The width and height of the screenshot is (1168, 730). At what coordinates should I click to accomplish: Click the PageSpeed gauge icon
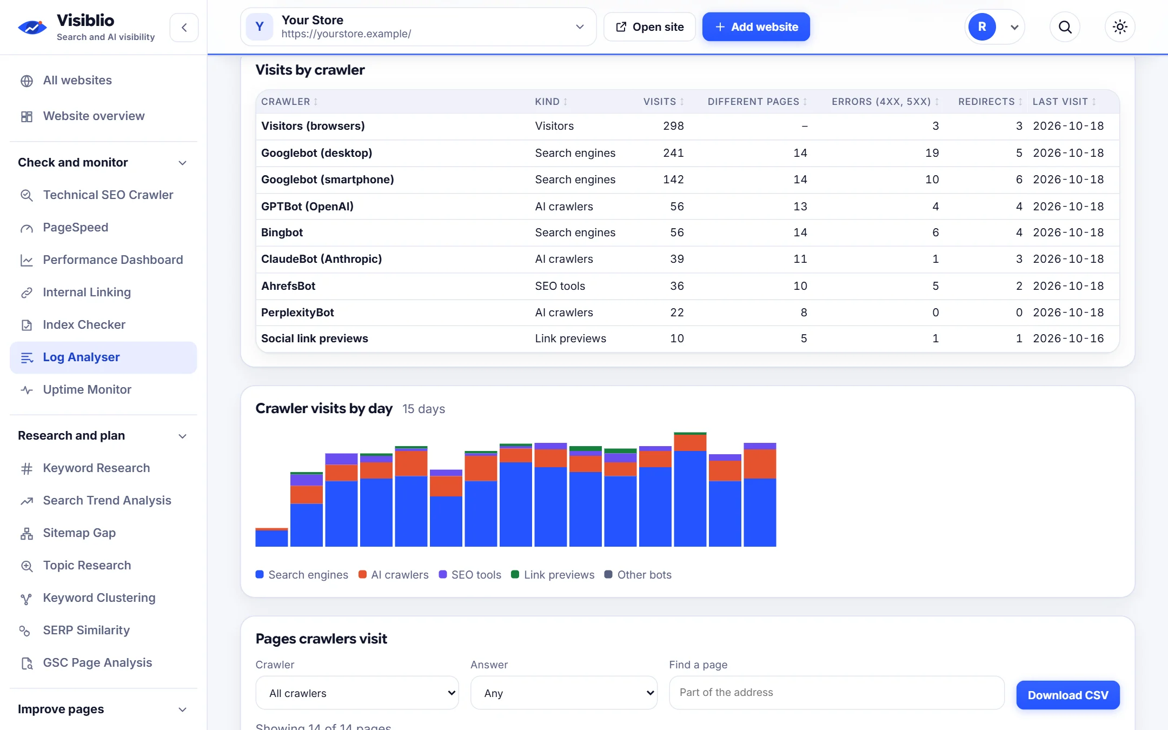tap(26, 228)
